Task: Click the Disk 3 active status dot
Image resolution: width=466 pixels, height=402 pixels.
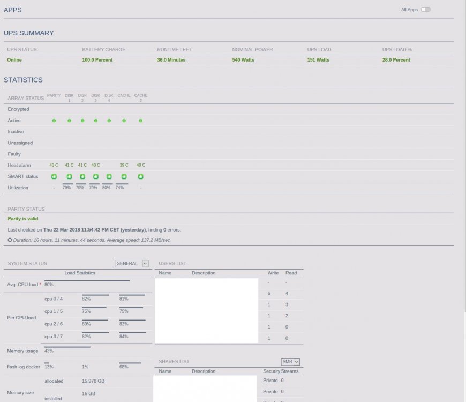Action: coord(96,121)
